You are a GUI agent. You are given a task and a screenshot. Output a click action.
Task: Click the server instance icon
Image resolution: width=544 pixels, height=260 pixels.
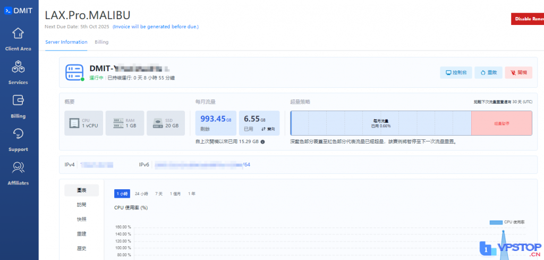[74, 72]
